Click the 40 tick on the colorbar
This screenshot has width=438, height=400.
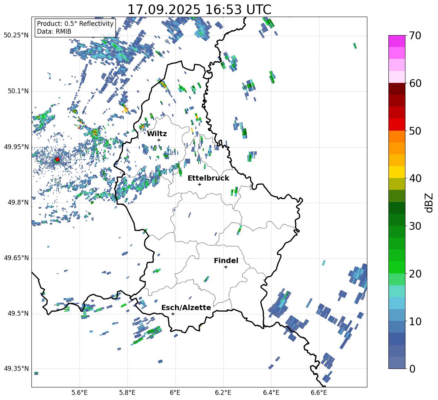(x=415, y=178)
